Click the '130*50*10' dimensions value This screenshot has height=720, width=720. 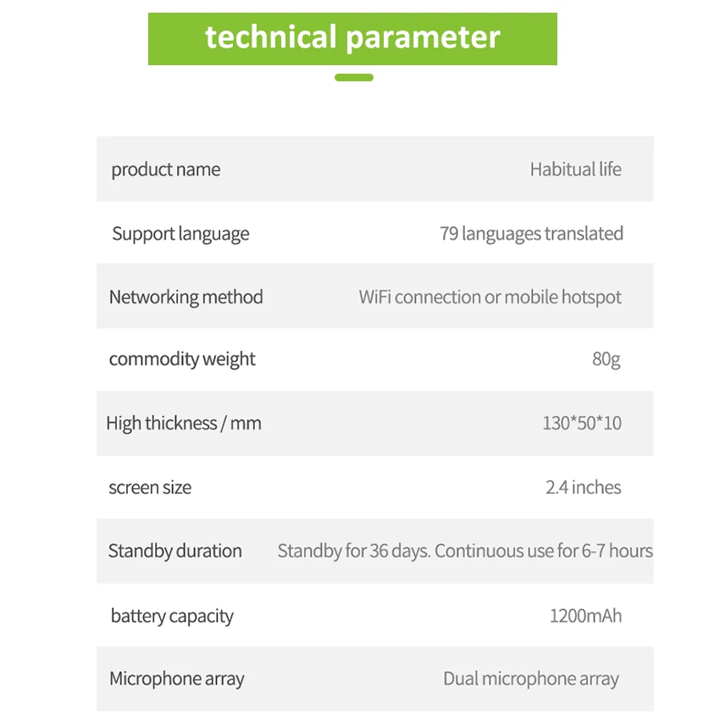click(x=581, y=423)
